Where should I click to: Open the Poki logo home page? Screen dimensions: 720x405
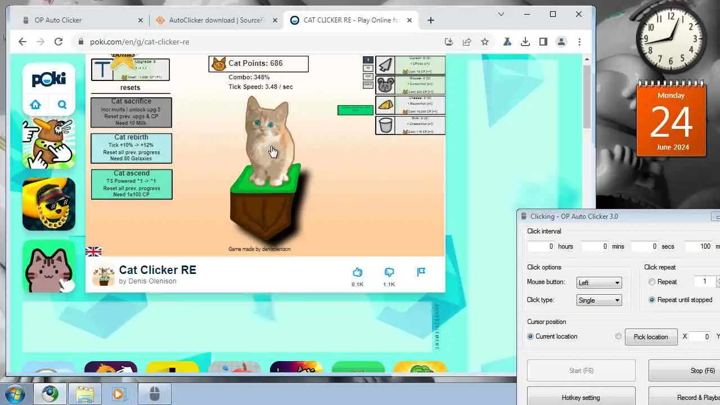coord(49,79)
